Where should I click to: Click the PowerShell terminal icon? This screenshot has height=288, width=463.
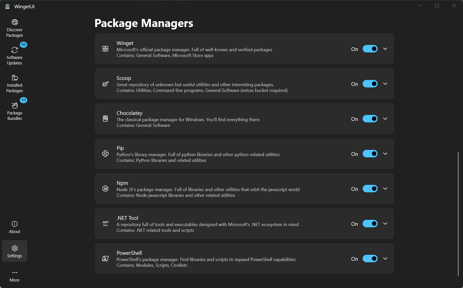[x=105, y=259]
